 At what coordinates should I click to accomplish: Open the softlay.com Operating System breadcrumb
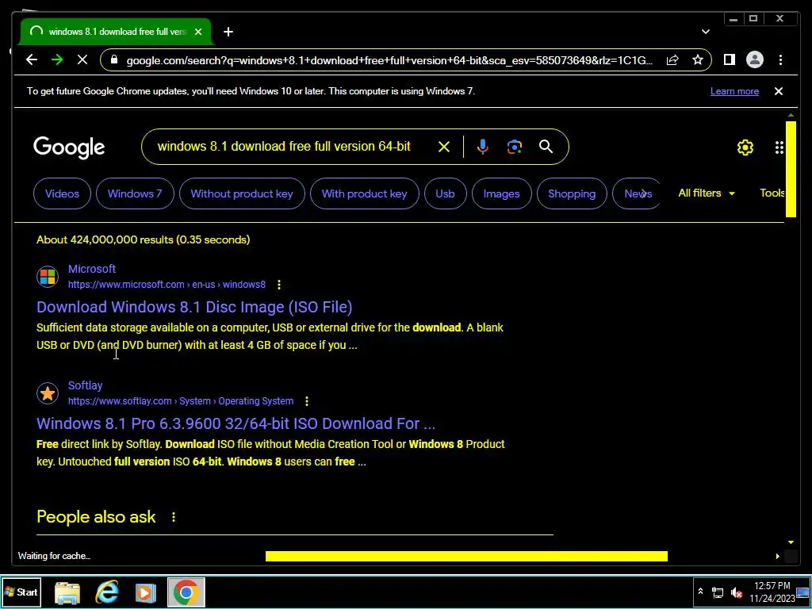[x=181, y=401]
